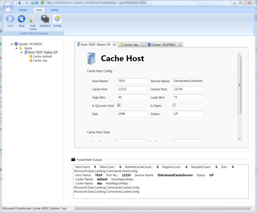Select the Hosts folder tree item

point(28,48)
